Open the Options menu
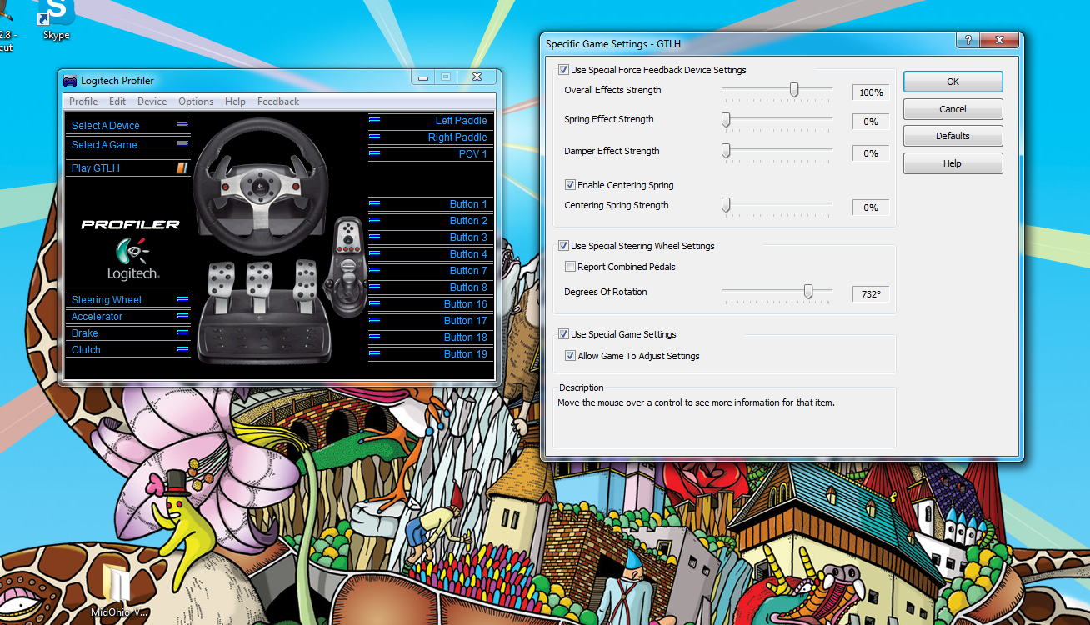This screenshot has width=1090, height=625. 196,102
